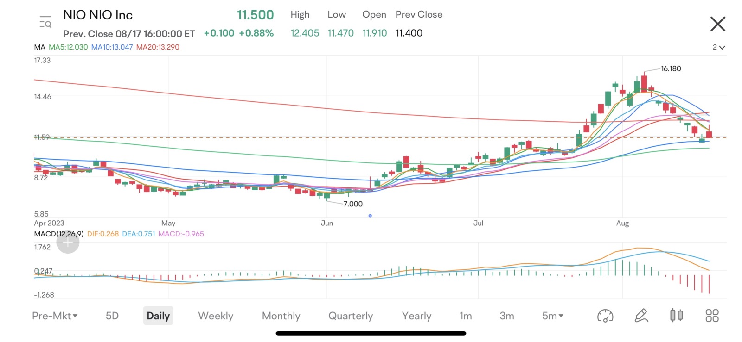Tap the Prev Close value 11.400
Viewport: 742px width, 342px height.
tap(409, 33)
